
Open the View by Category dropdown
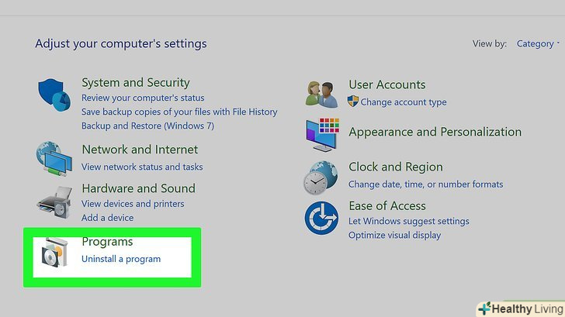pos(537,43)
